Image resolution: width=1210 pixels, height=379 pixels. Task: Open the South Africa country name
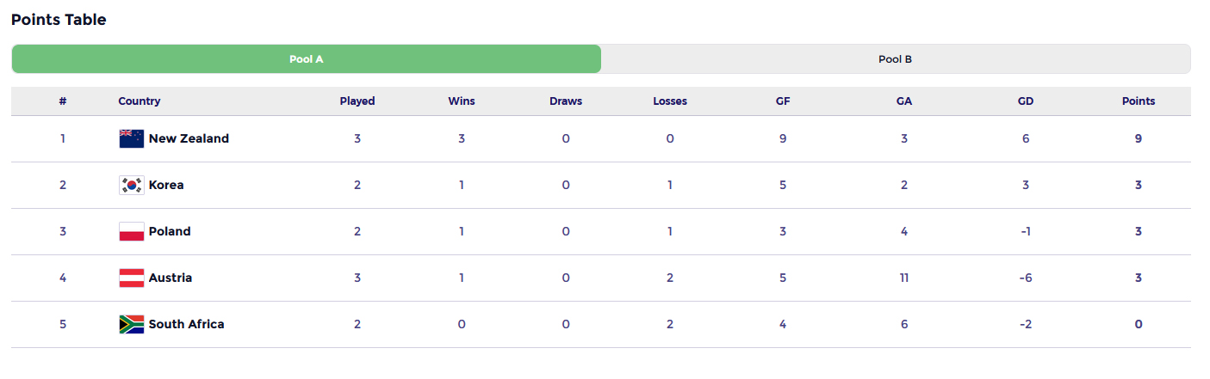click(186, 324)
